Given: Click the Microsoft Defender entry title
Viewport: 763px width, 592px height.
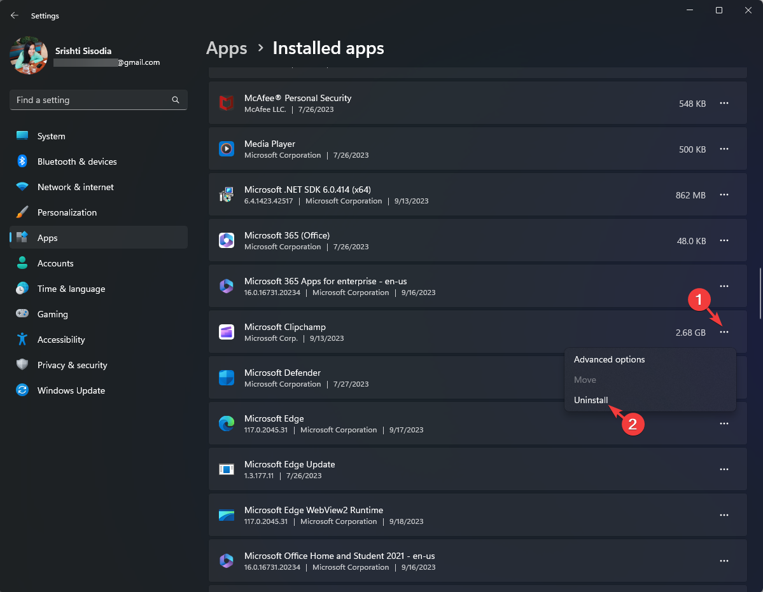Looking at the screenshot, I should [283, 373].
